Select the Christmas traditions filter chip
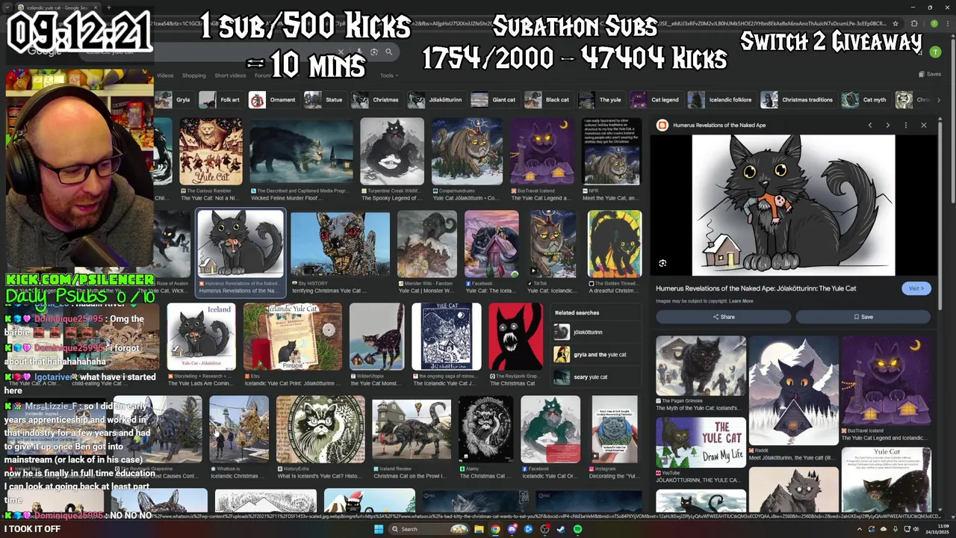The height and width of the screenshot is (538, 956). tap(798, 99)
